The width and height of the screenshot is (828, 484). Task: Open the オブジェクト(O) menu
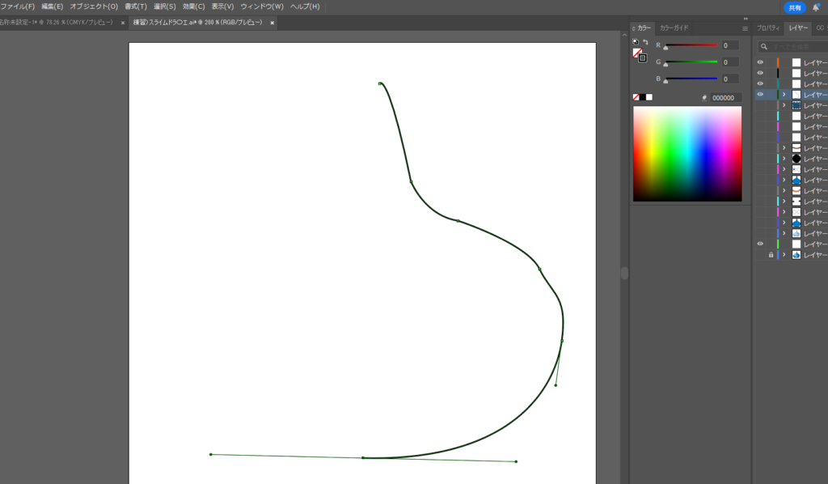[x=94, y=6]
